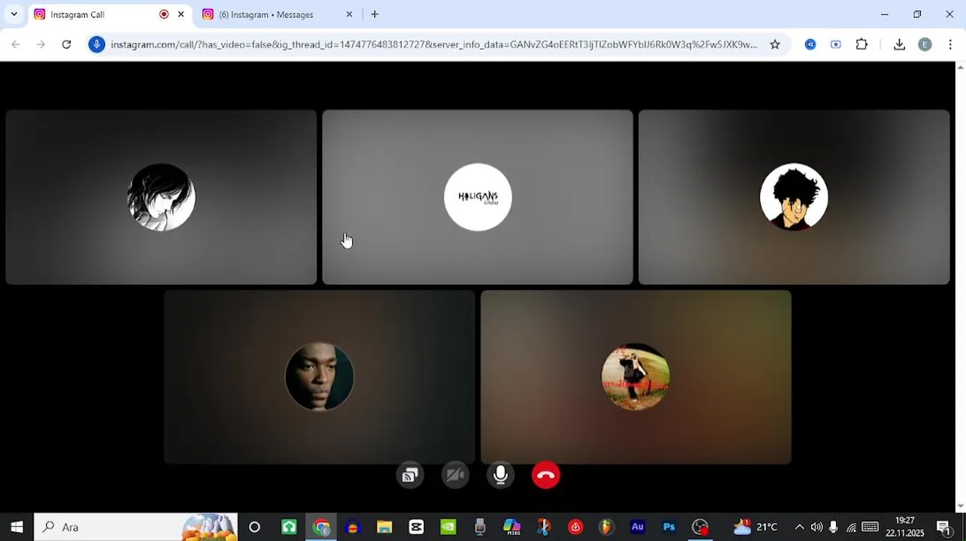Open the microphone app in taskbar
The width and height of the screenshot is (966, 541).
(480, 527)
